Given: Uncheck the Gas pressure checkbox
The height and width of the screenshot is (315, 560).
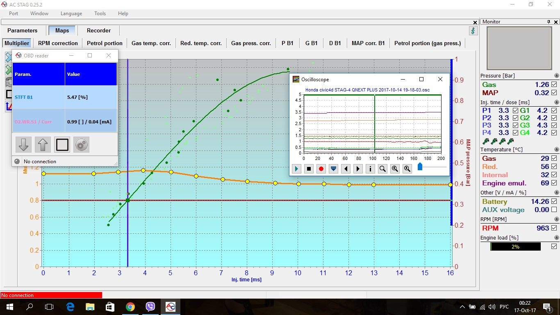Looking at the screenshot, I should point(554,84).
